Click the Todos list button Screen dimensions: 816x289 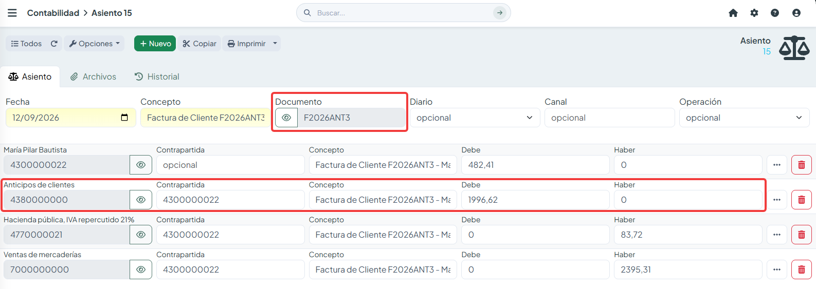pos(26,44)
